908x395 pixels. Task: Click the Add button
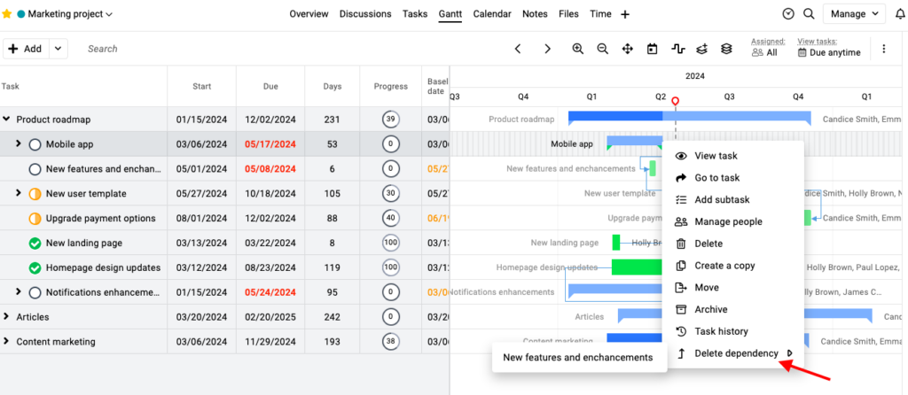click(25, 49)
